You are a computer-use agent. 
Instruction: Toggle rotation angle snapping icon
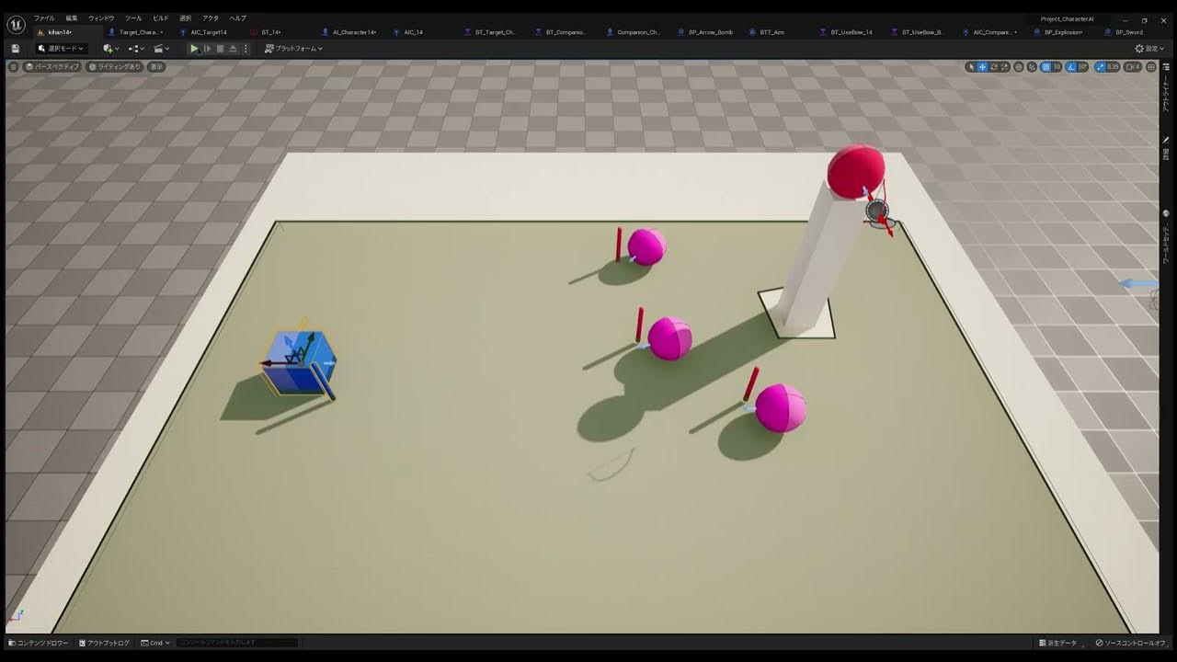[1071, 67]
